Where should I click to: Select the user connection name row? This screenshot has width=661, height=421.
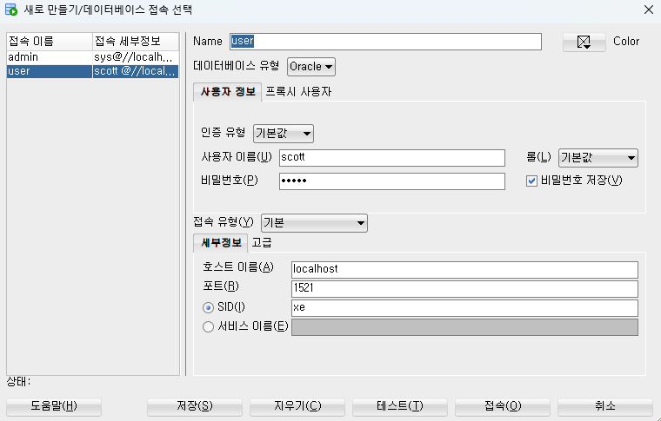pyautogui.click(x=50, y=71)
